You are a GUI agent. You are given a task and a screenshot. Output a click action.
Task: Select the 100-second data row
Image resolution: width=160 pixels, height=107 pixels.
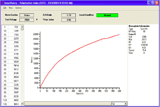11,100
